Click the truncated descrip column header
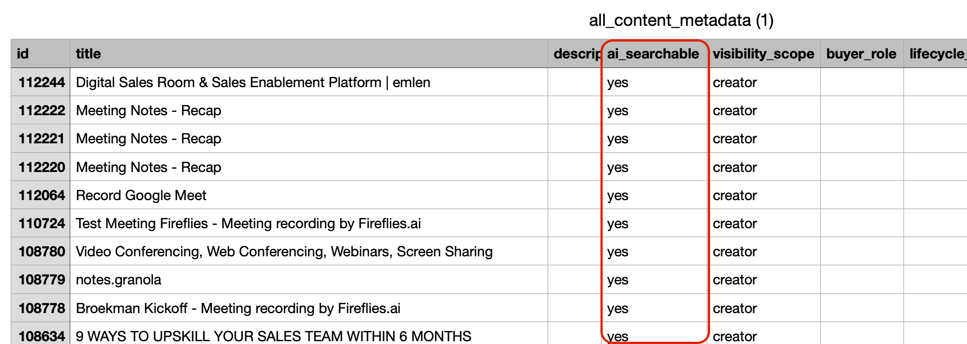The image size is (967, 344). 576,54
